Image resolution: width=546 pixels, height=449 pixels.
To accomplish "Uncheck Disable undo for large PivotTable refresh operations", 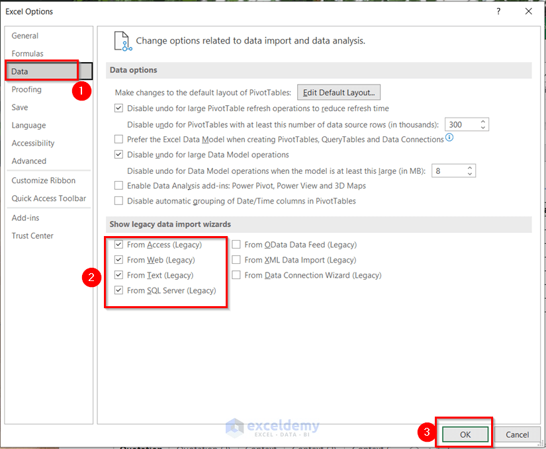I will pyautogui.click(x=118, y=108).
